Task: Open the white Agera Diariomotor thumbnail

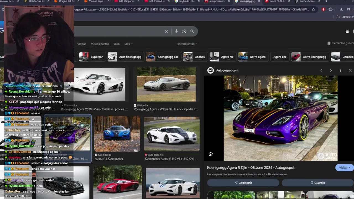Action: pos(100,85)
